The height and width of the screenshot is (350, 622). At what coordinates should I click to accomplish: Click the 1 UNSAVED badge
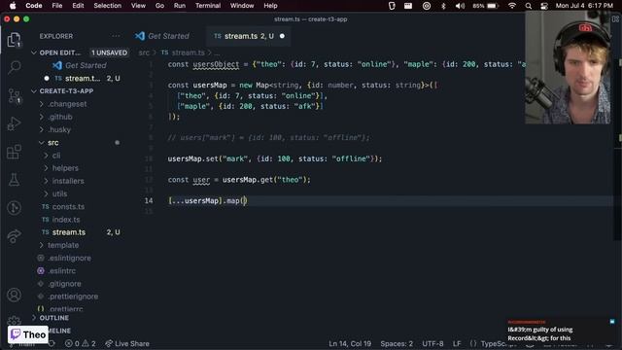[x=110, y=52]
